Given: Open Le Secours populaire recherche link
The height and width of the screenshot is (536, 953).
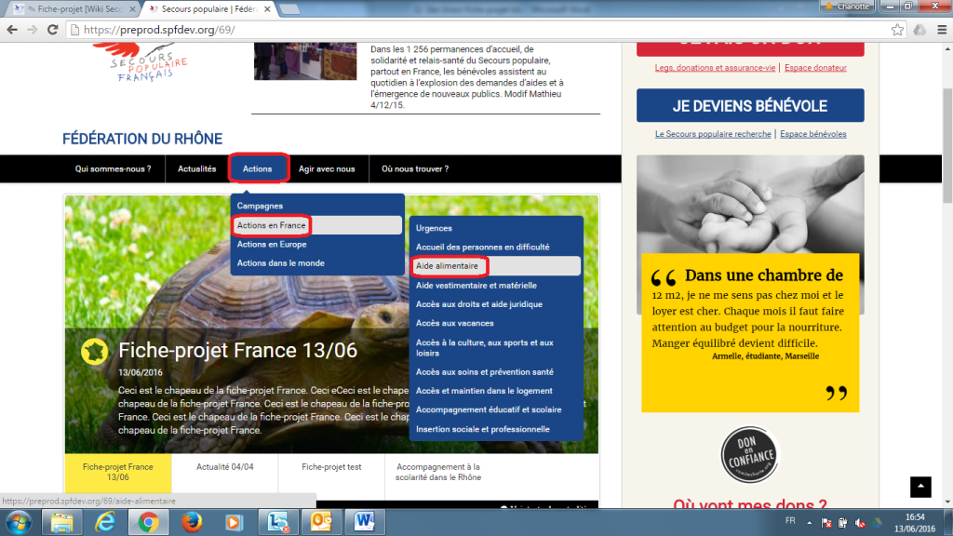Looking at the screenshot, I should point(713,134).
